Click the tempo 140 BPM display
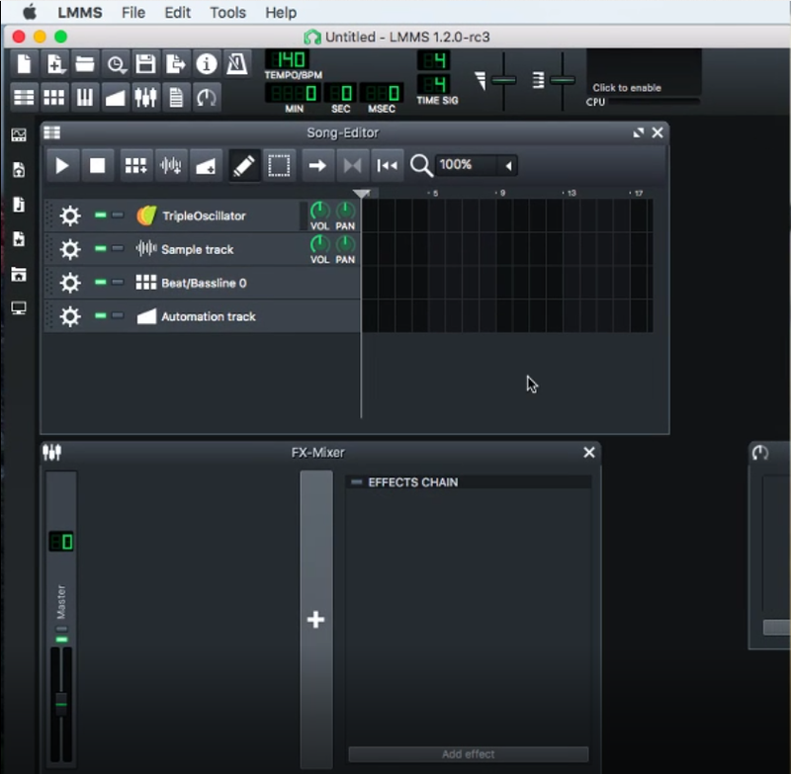The width and height of the screenshot is (791, 774). click(287, 60)
